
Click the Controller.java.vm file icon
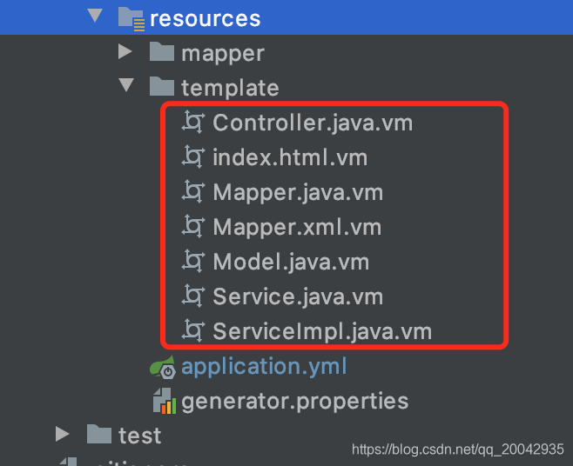click(193, 122)
